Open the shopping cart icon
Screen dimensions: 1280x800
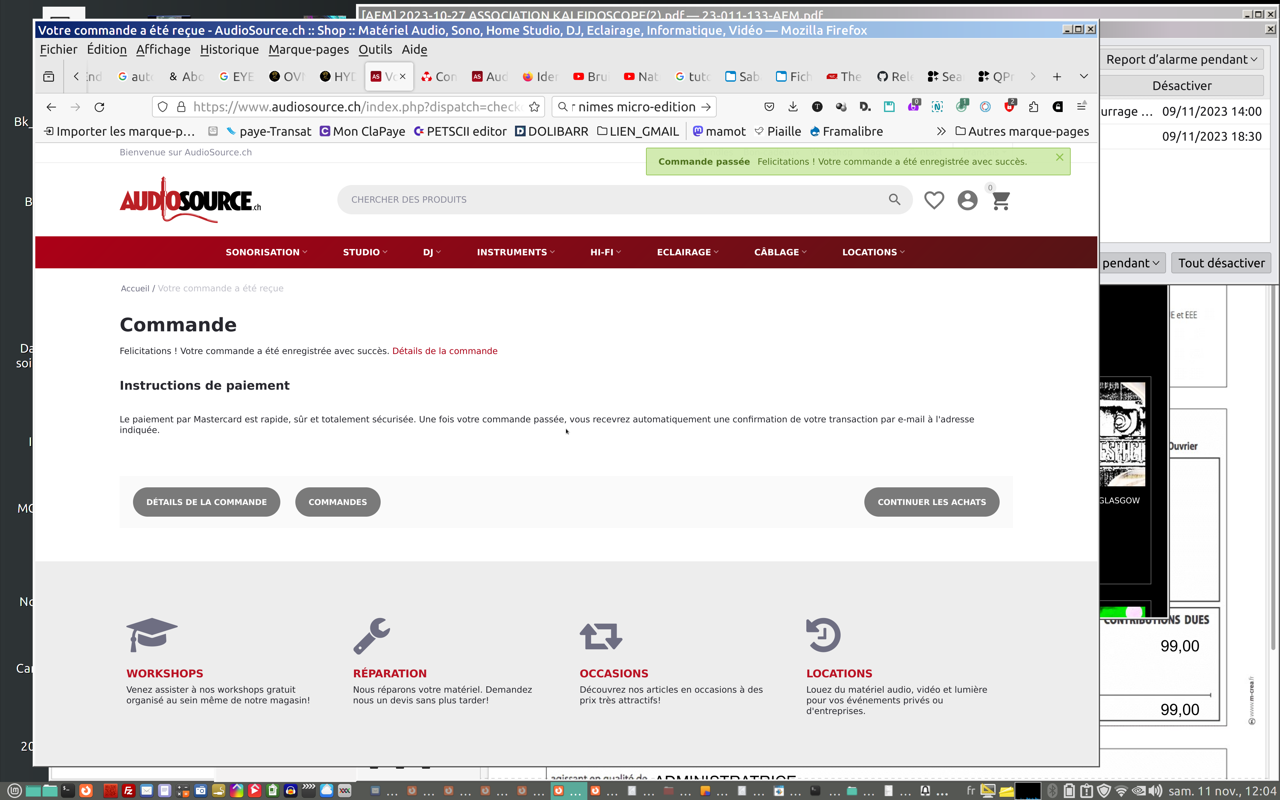point(1001,201)
